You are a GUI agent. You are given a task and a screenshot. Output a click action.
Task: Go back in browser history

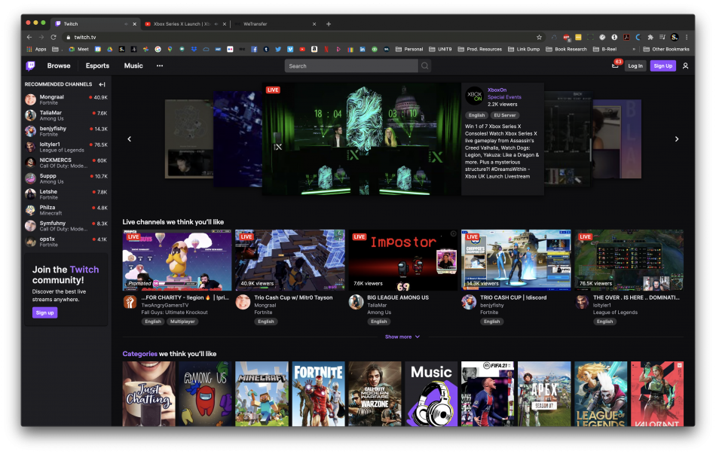29,37
